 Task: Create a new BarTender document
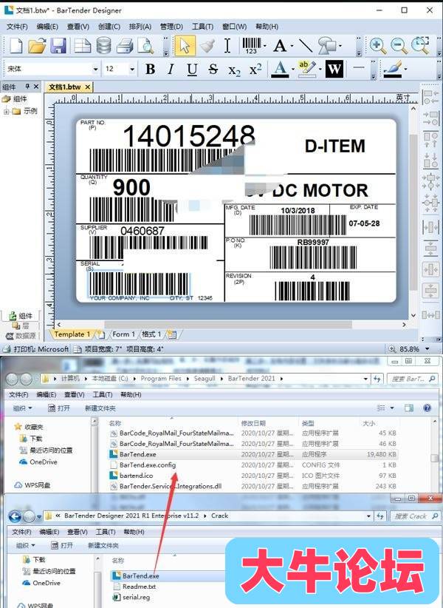[x=16, y=46]
